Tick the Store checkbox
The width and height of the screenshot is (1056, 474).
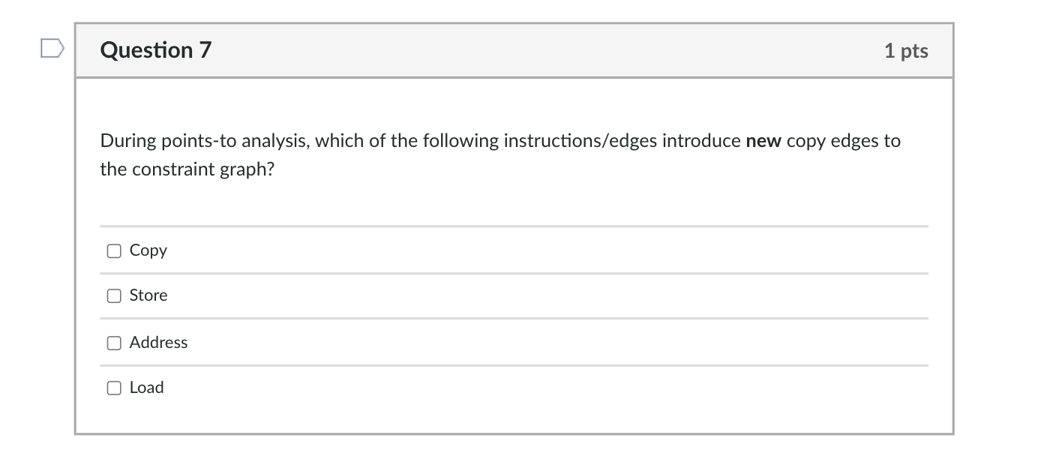point(114,296)
